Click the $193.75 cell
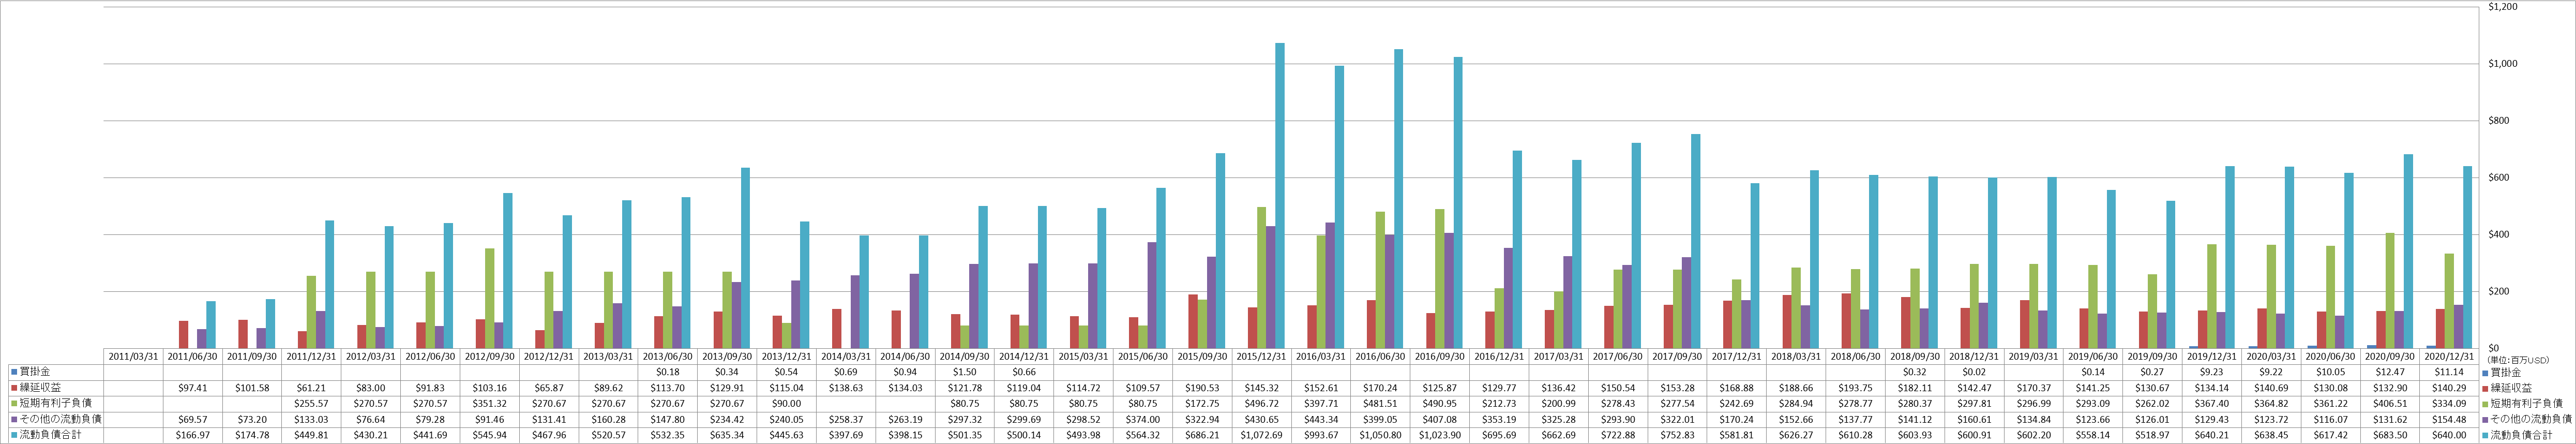 [1857, 387]
